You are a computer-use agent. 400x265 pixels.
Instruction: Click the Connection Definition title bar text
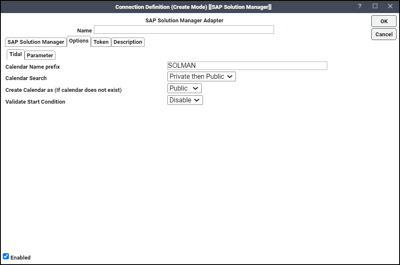click(193, 7)
